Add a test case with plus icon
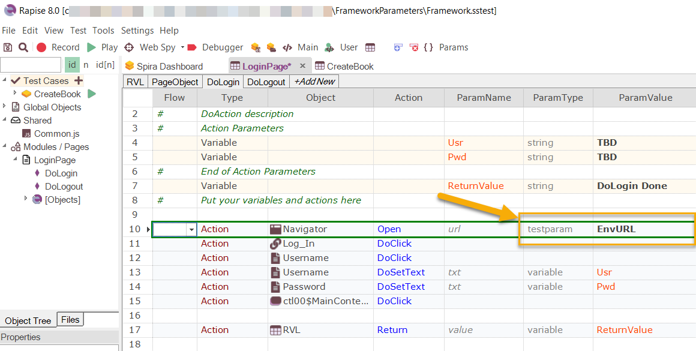 click(x=79, y=80)
